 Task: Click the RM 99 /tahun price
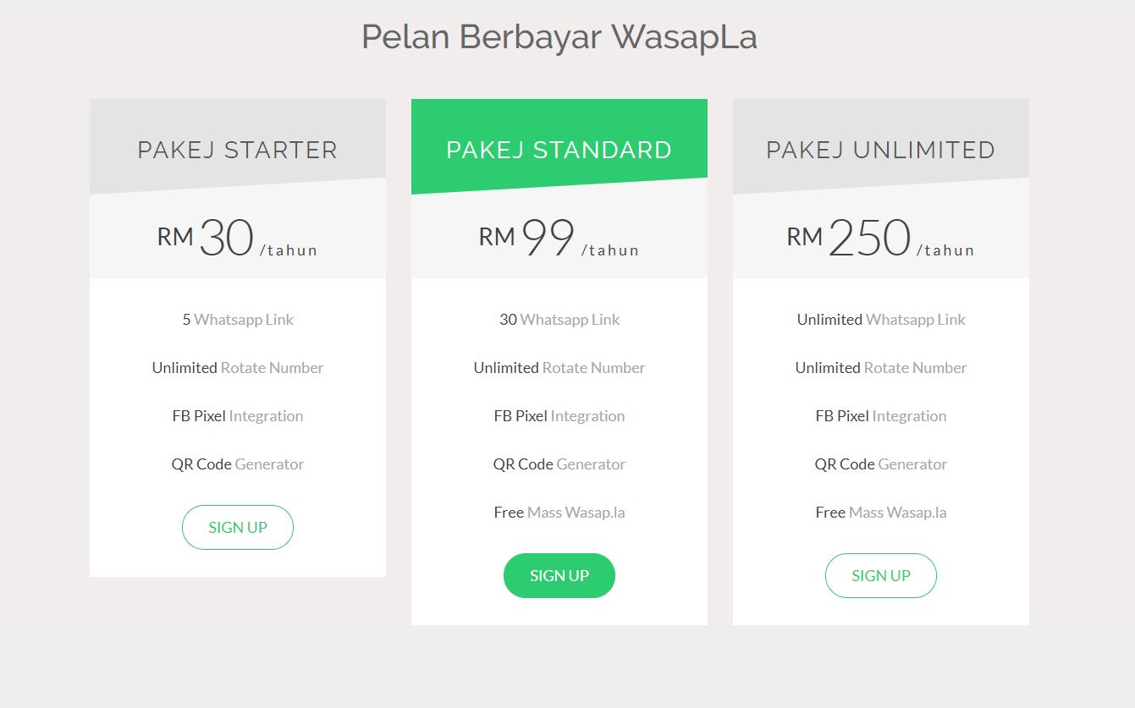coord(559,239)
